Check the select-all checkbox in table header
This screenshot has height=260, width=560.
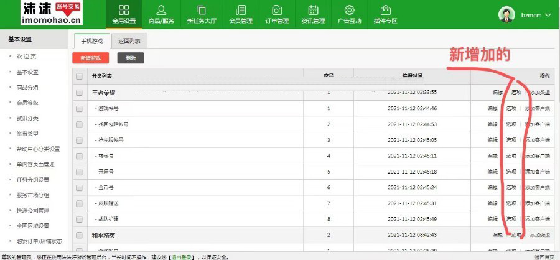[79, 77]
